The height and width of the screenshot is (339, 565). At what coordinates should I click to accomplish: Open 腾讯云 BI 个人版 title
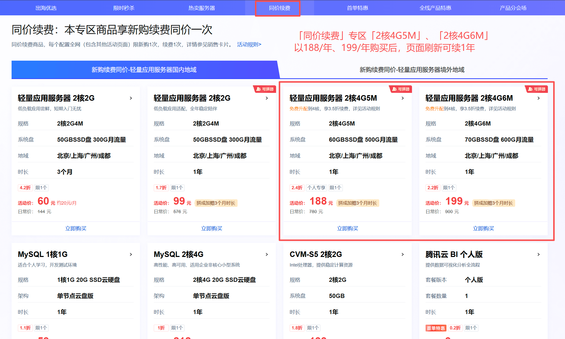pos(454,254)
